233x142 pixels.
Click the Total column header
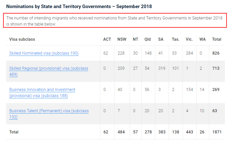coord(217,39)
